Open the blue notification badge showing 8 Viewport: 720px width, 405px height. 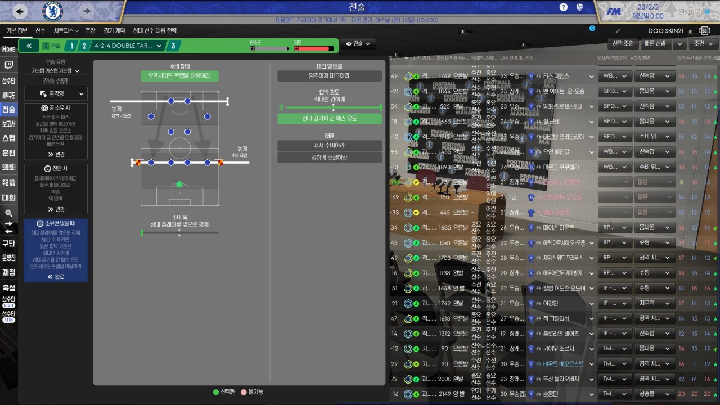coord(592,28)
